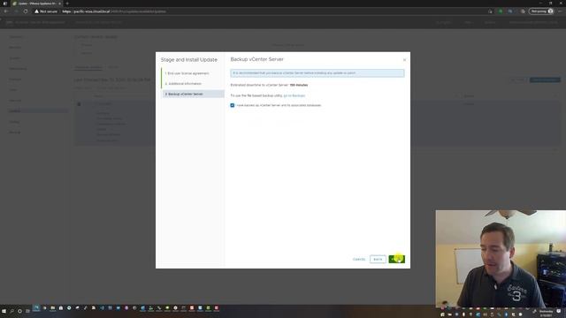Click the Cortana circle icon on the taskbar
This screenshot has width=566, height=318.
coord(19,311)
